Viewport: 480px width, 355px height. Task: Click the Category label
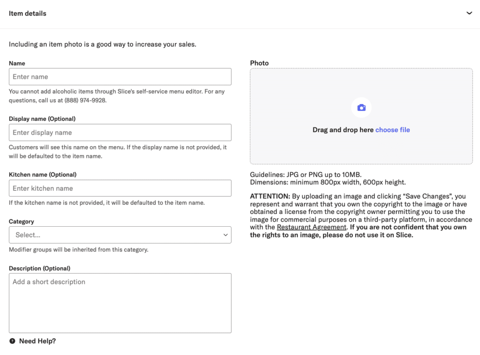tap(22, 222)
